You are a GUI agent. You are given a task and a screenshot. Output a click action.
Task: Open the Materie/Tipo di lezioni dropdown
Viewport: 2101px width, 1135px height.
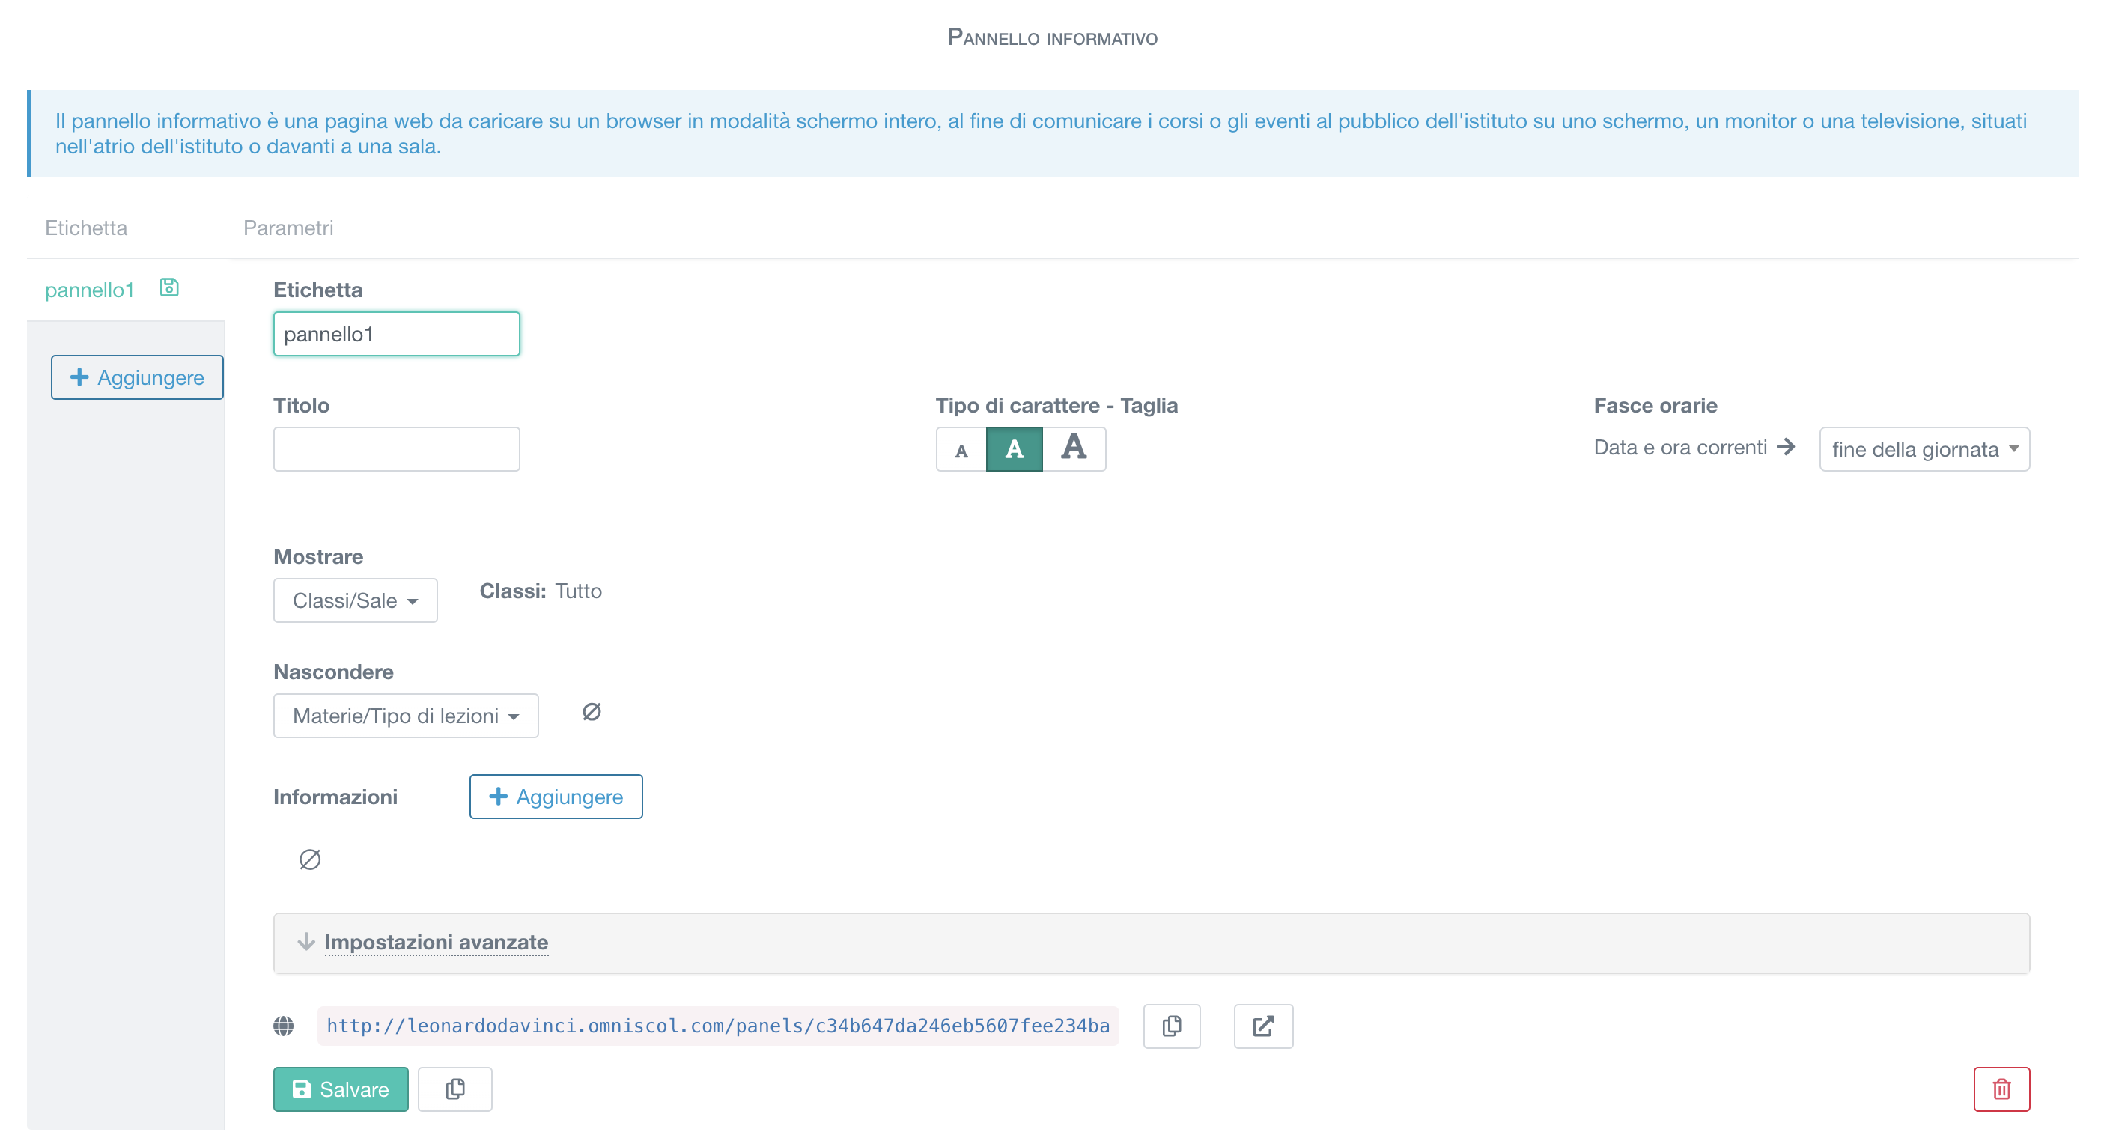(405, 715)
